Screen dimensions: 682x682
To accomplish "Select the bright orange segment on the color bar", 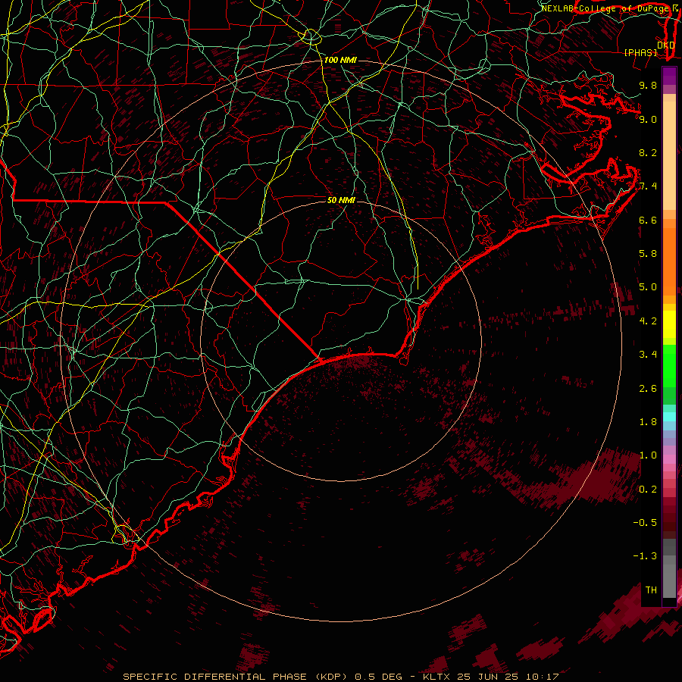I will 669,261.
